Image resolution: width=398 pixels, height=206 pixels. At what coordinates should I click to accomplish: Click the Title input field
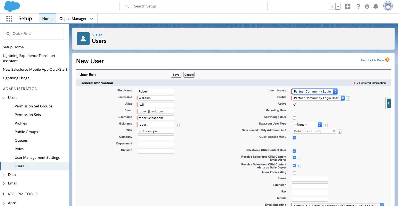(x=156, y=131)
